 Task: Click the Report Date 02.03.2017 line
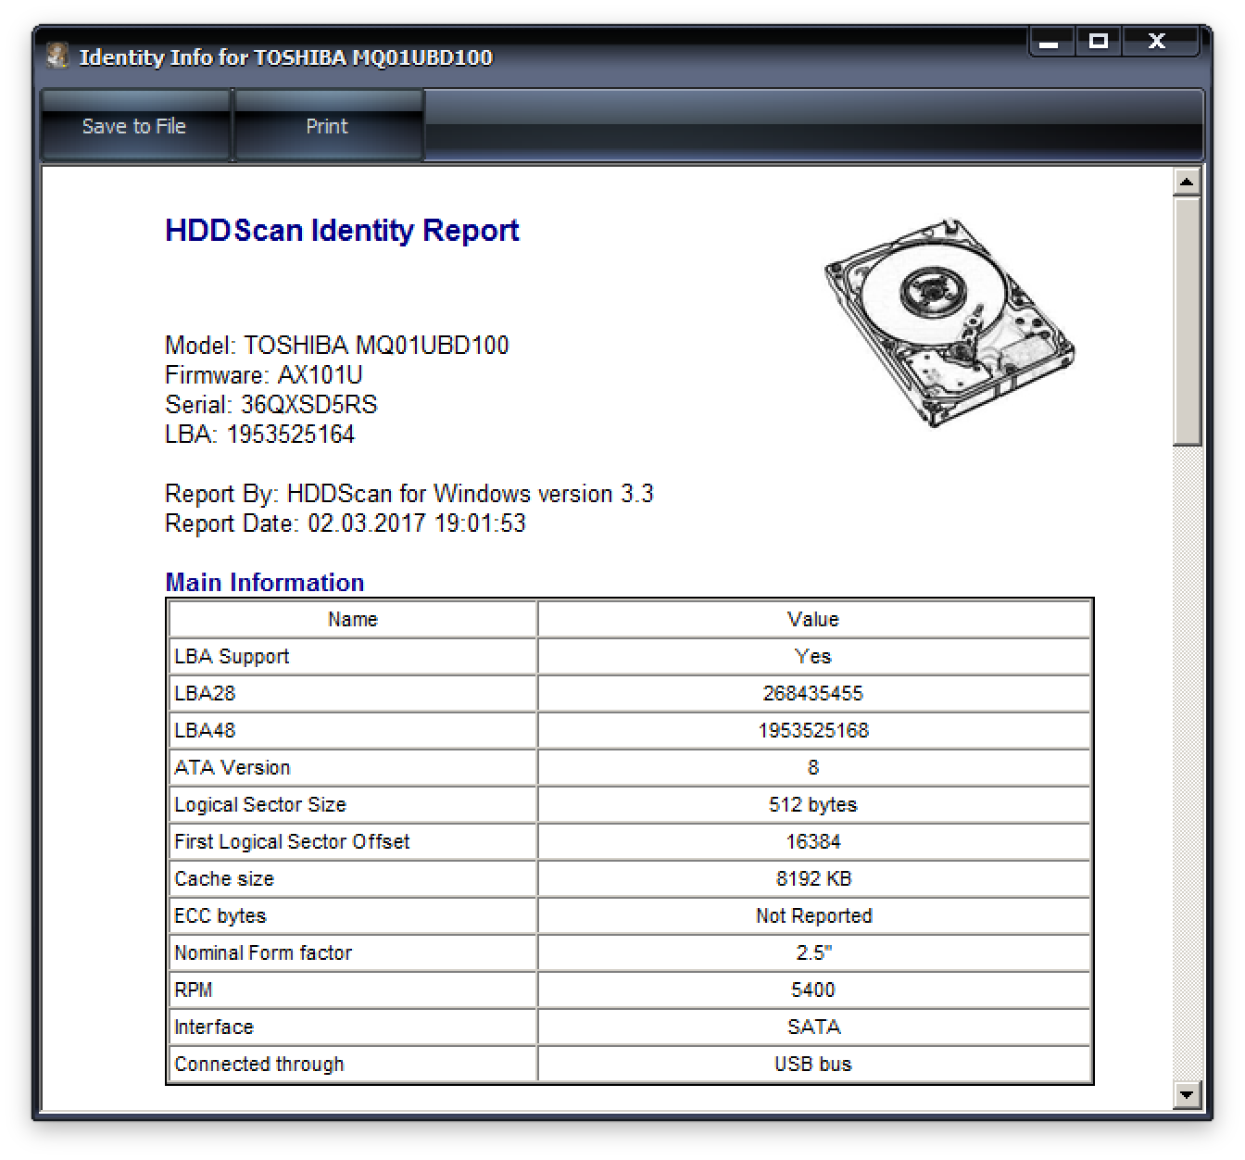coord(346,523)
